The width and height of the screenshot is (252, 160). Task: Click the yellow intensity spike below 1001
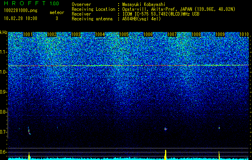(x=29, y=156)
